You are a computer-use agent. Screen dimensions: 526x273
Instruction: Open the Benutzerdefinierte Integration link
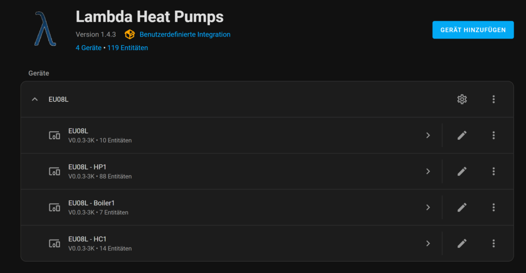coord(185,34)
